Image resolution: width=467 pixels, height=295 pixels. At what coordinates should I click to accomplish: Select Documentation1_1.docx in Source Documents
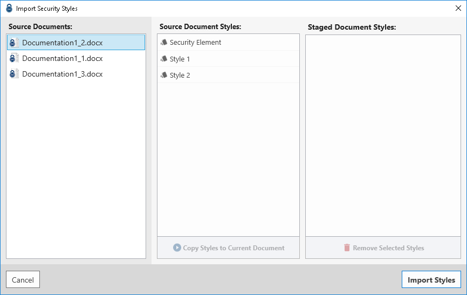point(62,58)
